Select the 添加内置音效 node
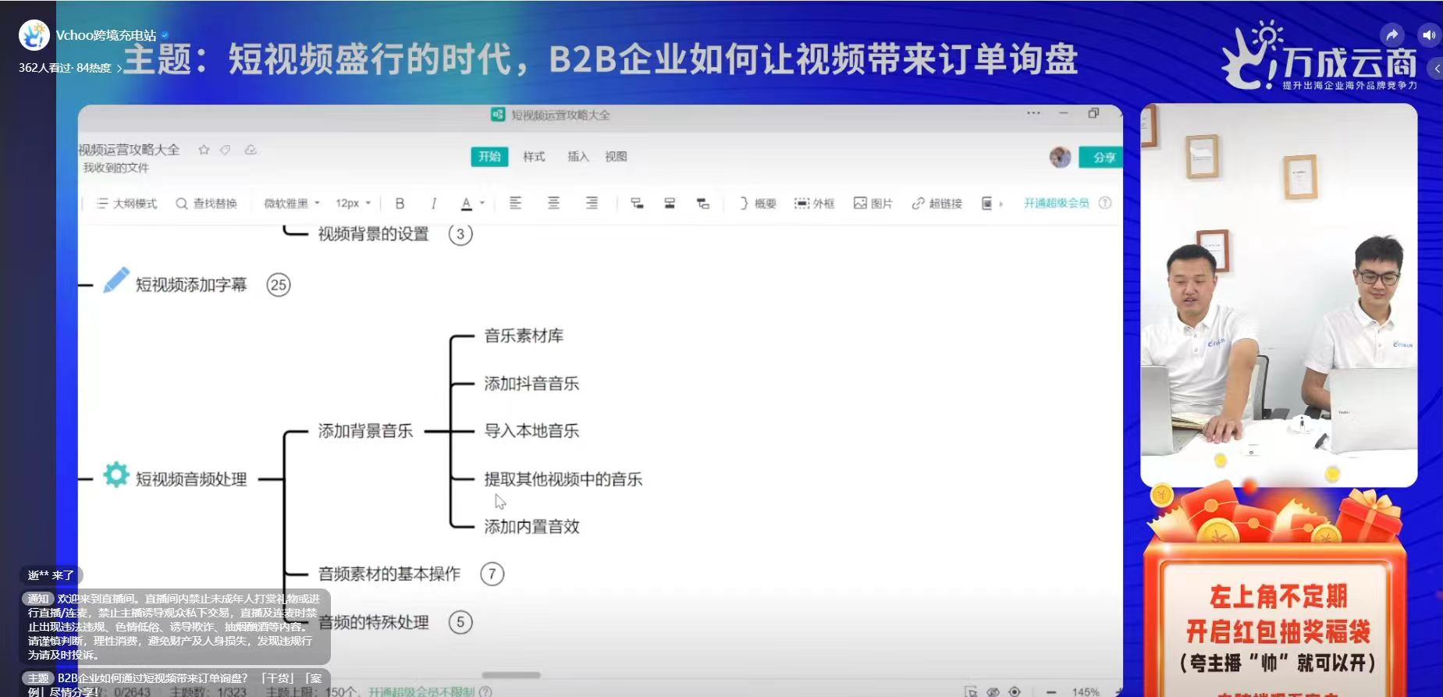Screen dimensions: 1443x697 coord(531,527)
